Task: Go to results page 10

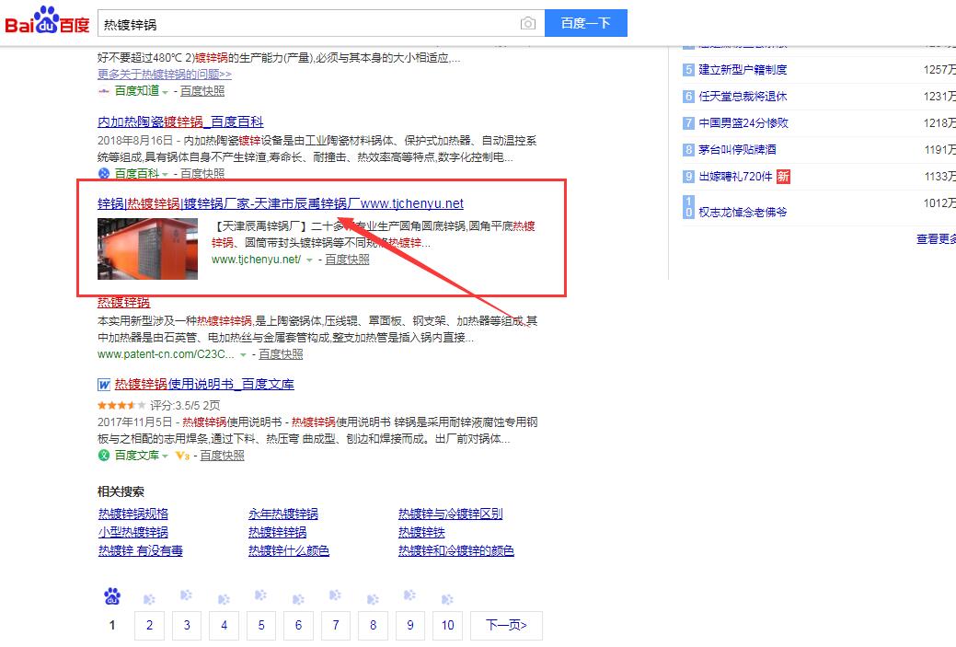Action: tap(447, 626)
